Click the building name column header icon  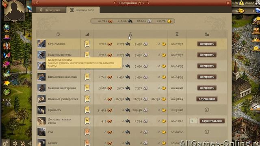pyautogui.click(x=58, y=34)
